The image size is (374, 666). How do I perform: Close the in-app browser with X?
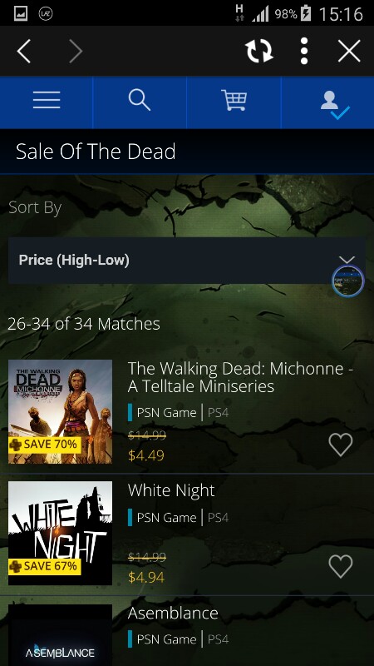point(349,51)
